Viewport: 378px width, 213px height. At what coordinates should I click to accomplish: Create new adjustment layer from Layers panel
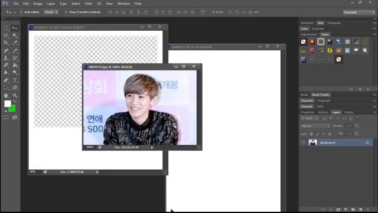pos(346,209)
